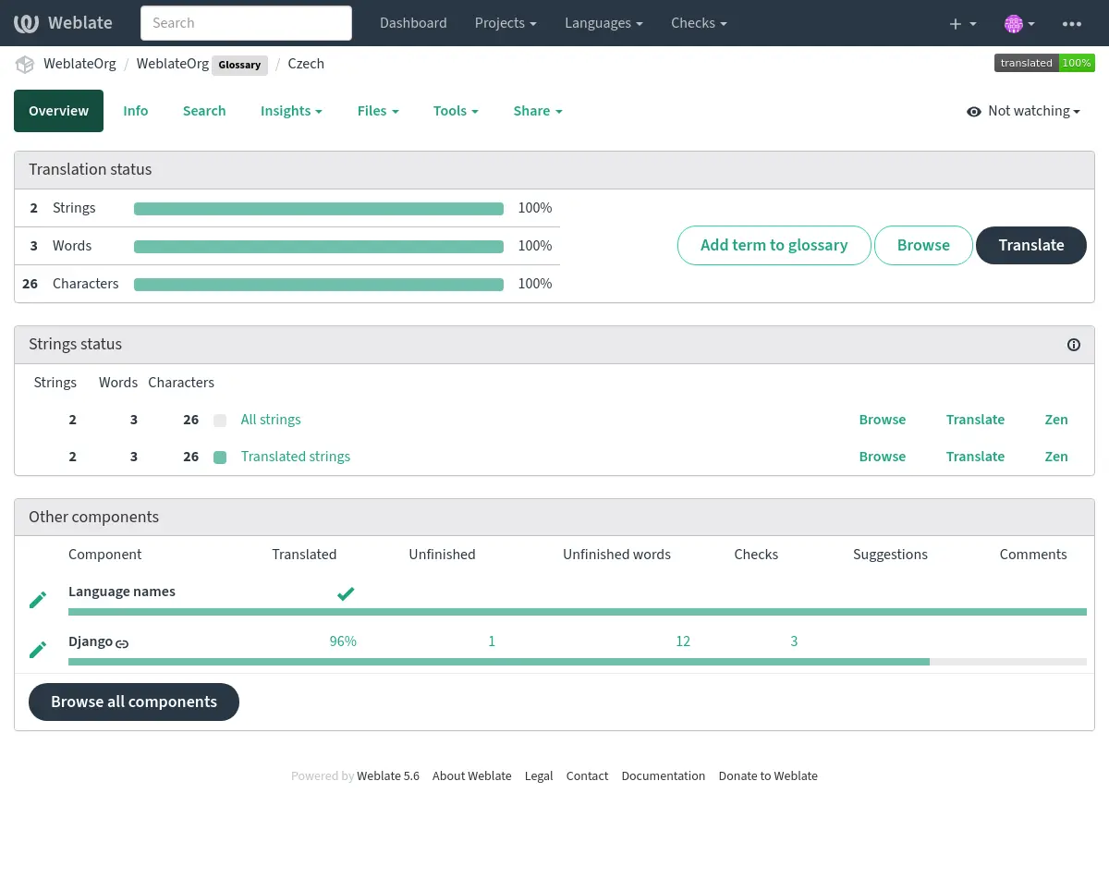Click Browse for All strings row
The height and width of the screenshot is (879, 1109).
883,420
